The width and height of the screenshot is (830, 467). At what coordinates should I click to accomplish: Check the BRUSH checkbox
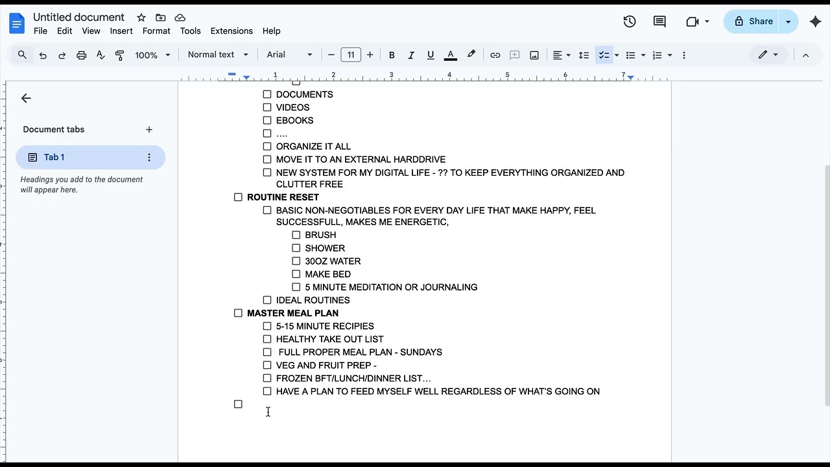[x=296, y=235]
